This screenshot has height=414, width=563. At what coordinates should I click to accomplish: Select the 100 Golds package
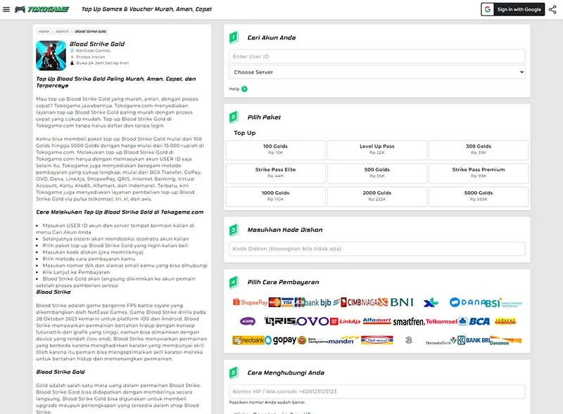pyautogui.click(x=276, y=150)
